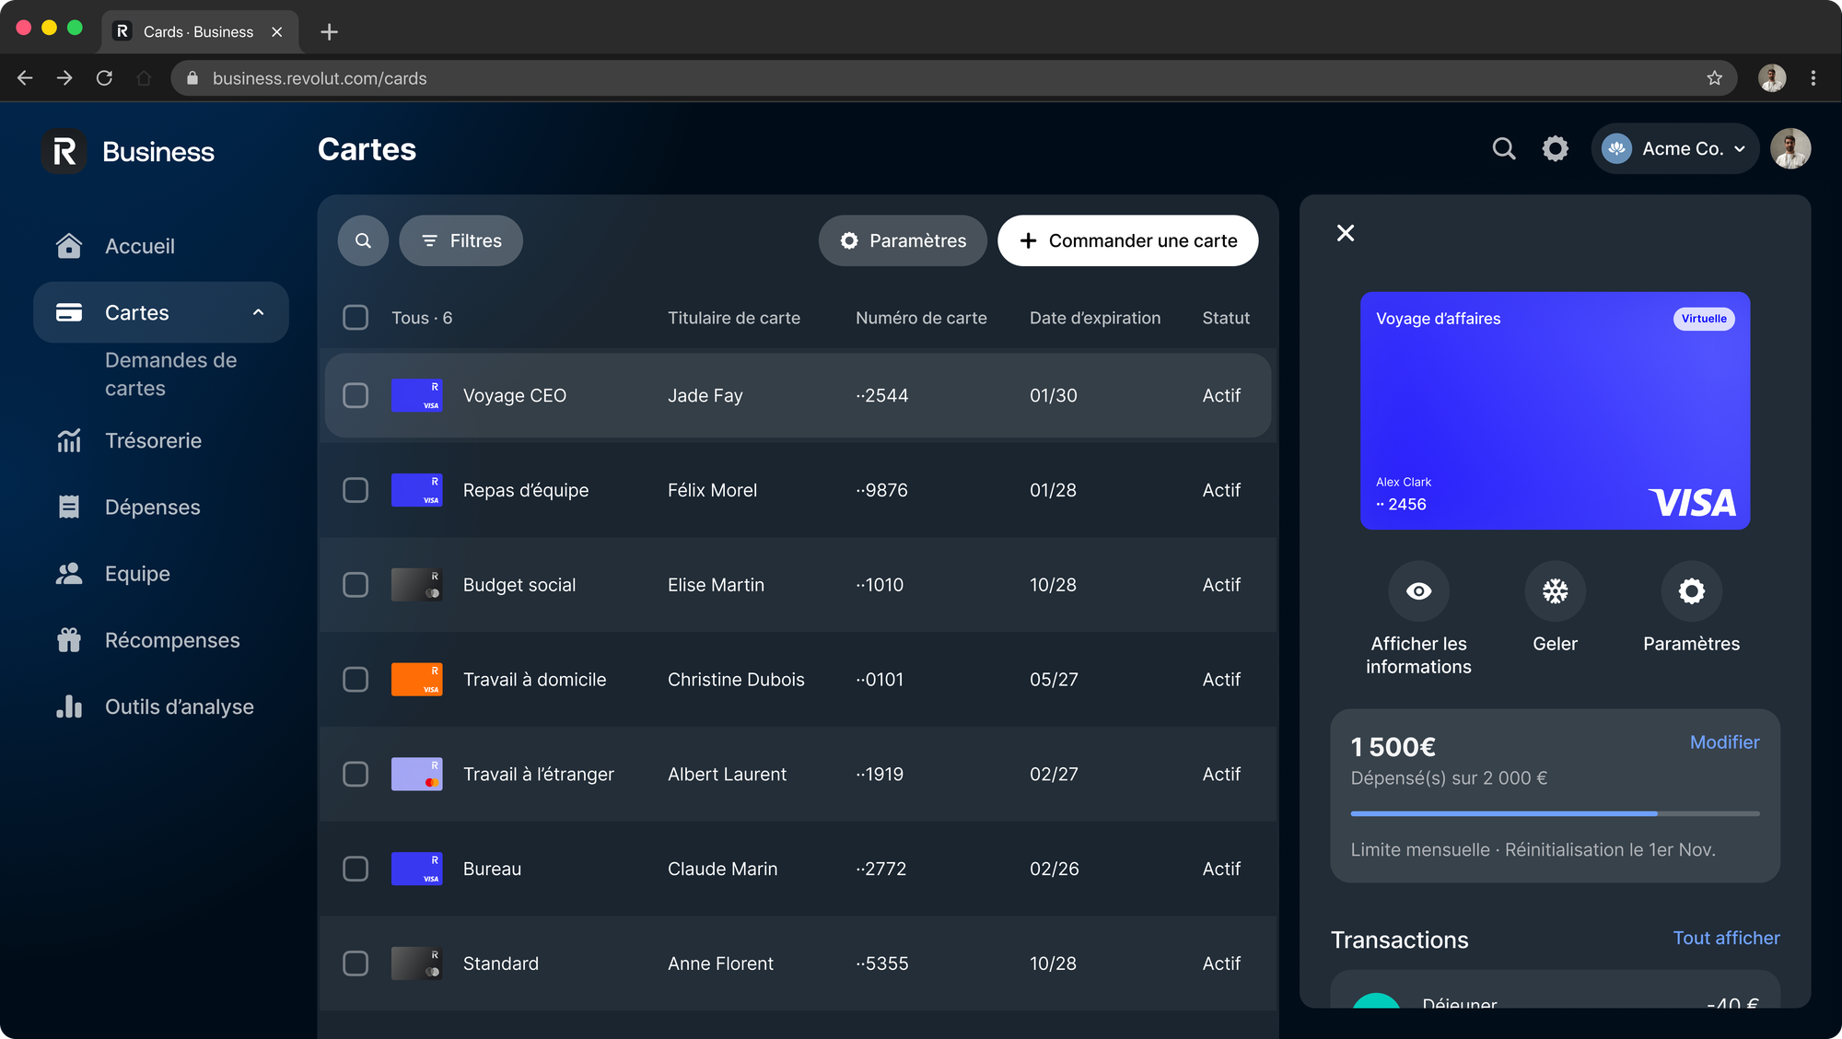Click Commander une carte button

[1127, 240]
